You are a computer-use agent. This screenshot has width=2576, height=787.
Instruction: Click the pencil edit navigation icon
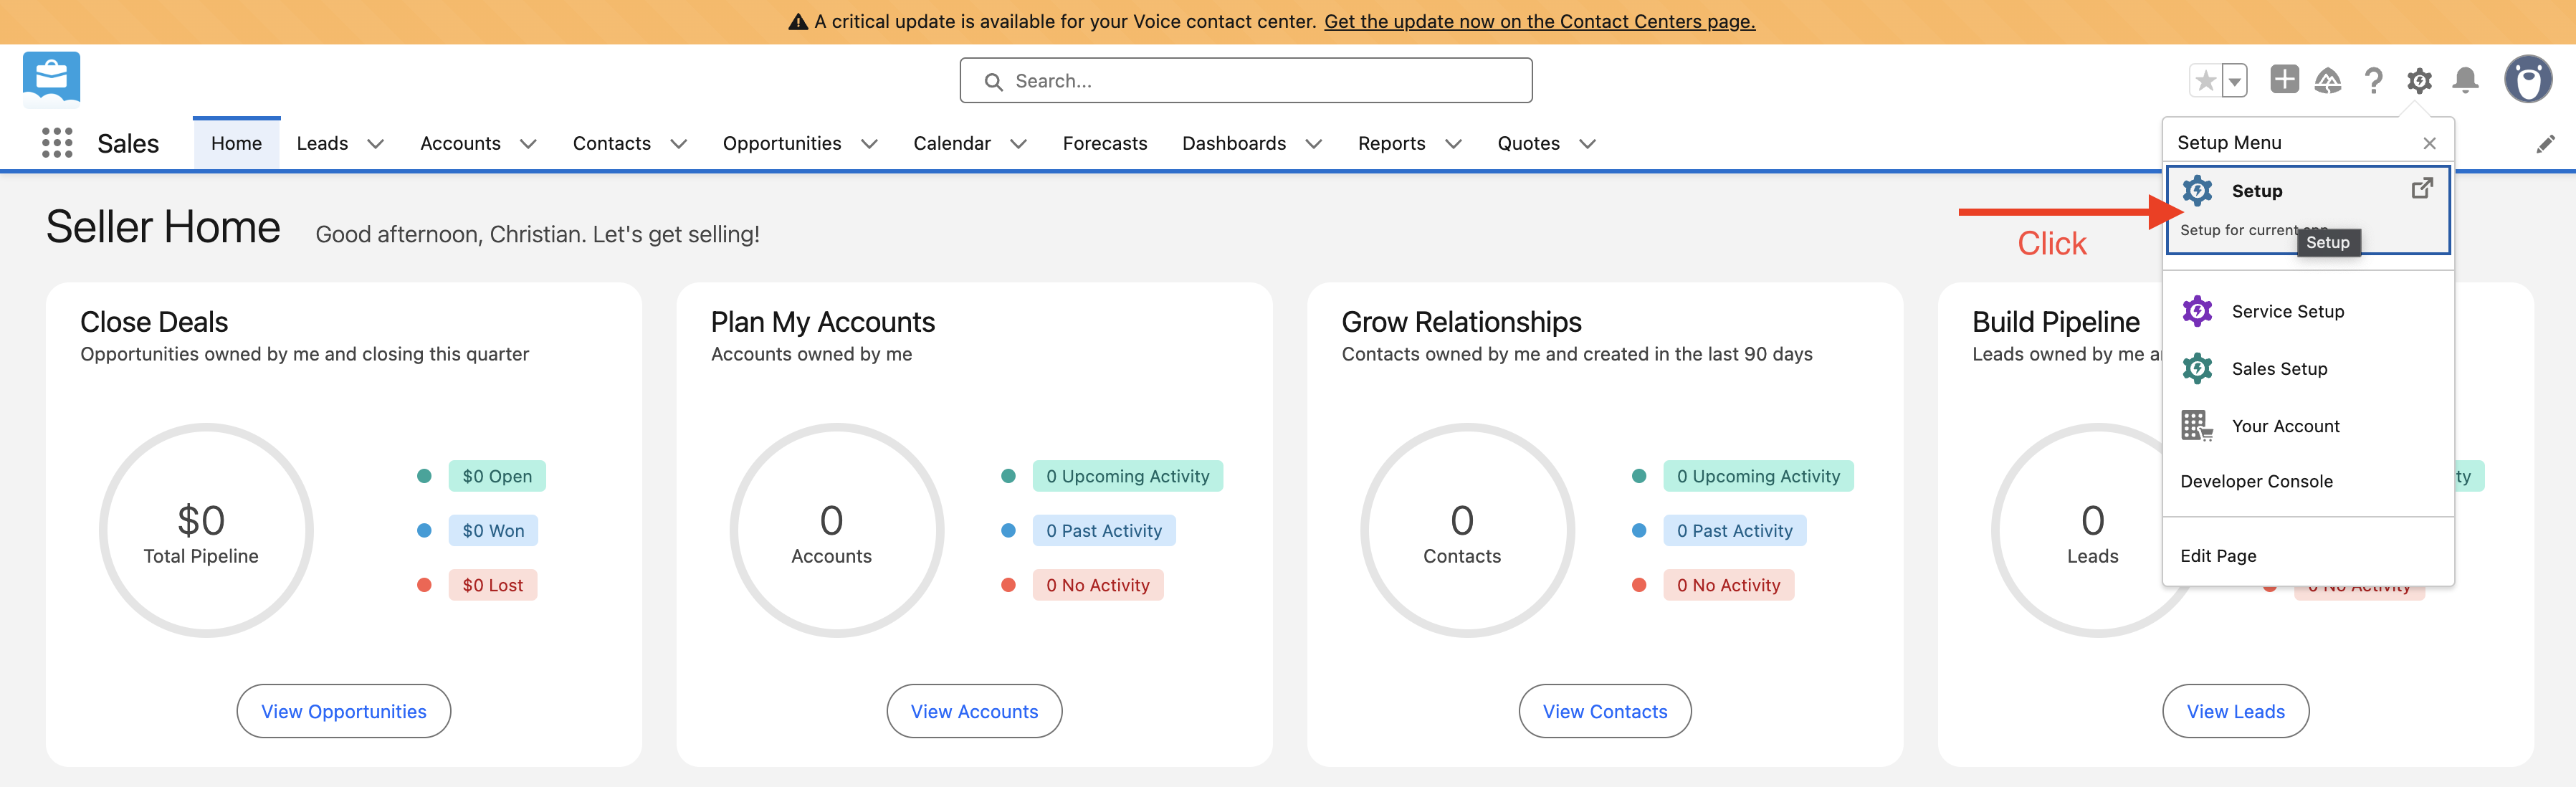(2545, 144)
